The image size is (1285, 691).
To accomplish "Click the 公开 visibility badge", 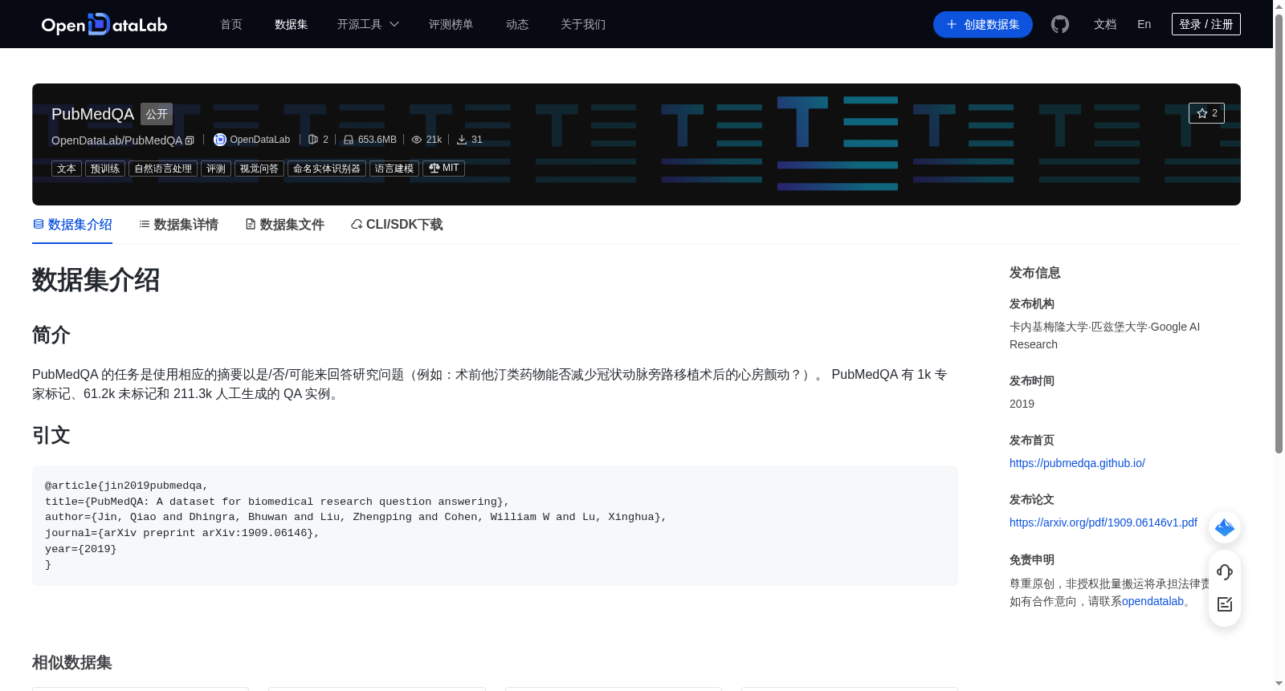I will coord(157,114).
